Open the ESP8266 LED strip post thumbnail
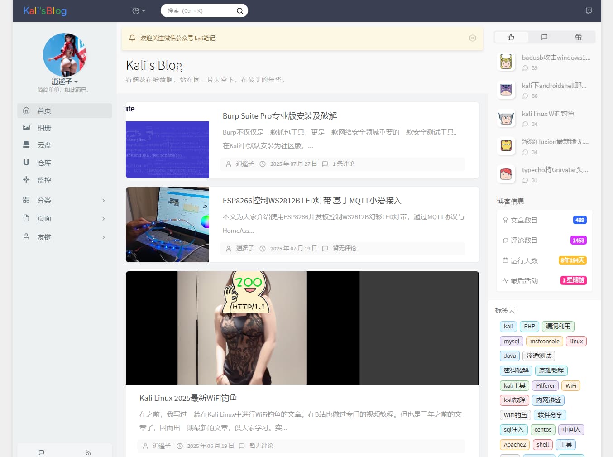 (168, 225)
